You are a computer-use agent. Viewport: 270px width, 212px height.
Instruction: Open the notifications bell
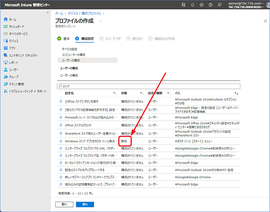[192, 5]
